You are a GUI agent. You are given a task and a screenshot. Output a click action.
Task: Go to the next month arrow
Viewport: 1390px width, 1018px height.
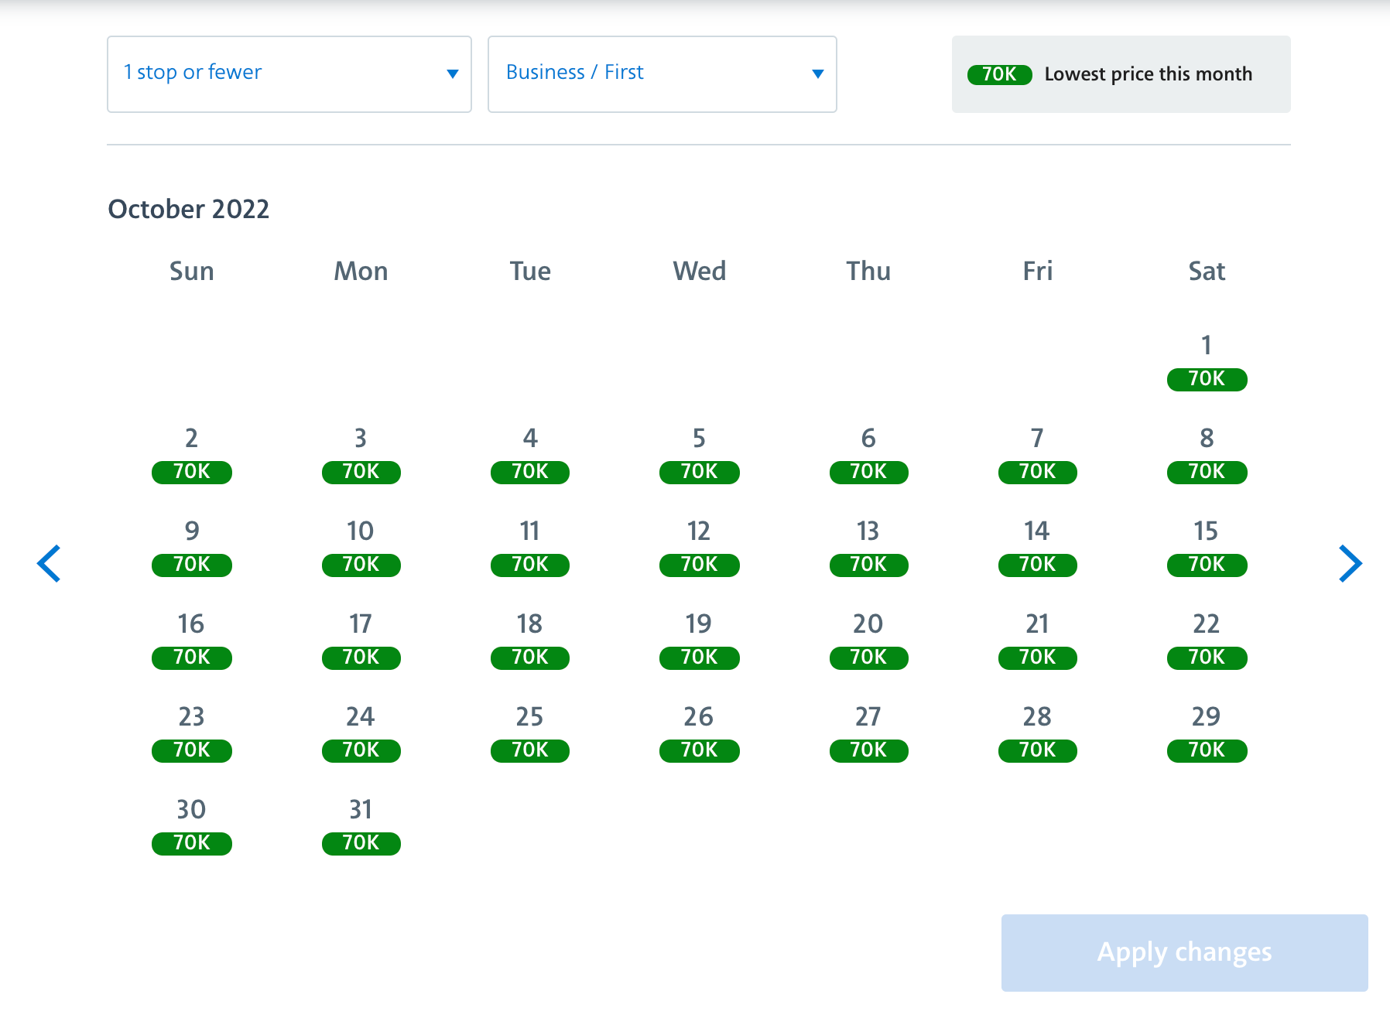pos(1351,563)
